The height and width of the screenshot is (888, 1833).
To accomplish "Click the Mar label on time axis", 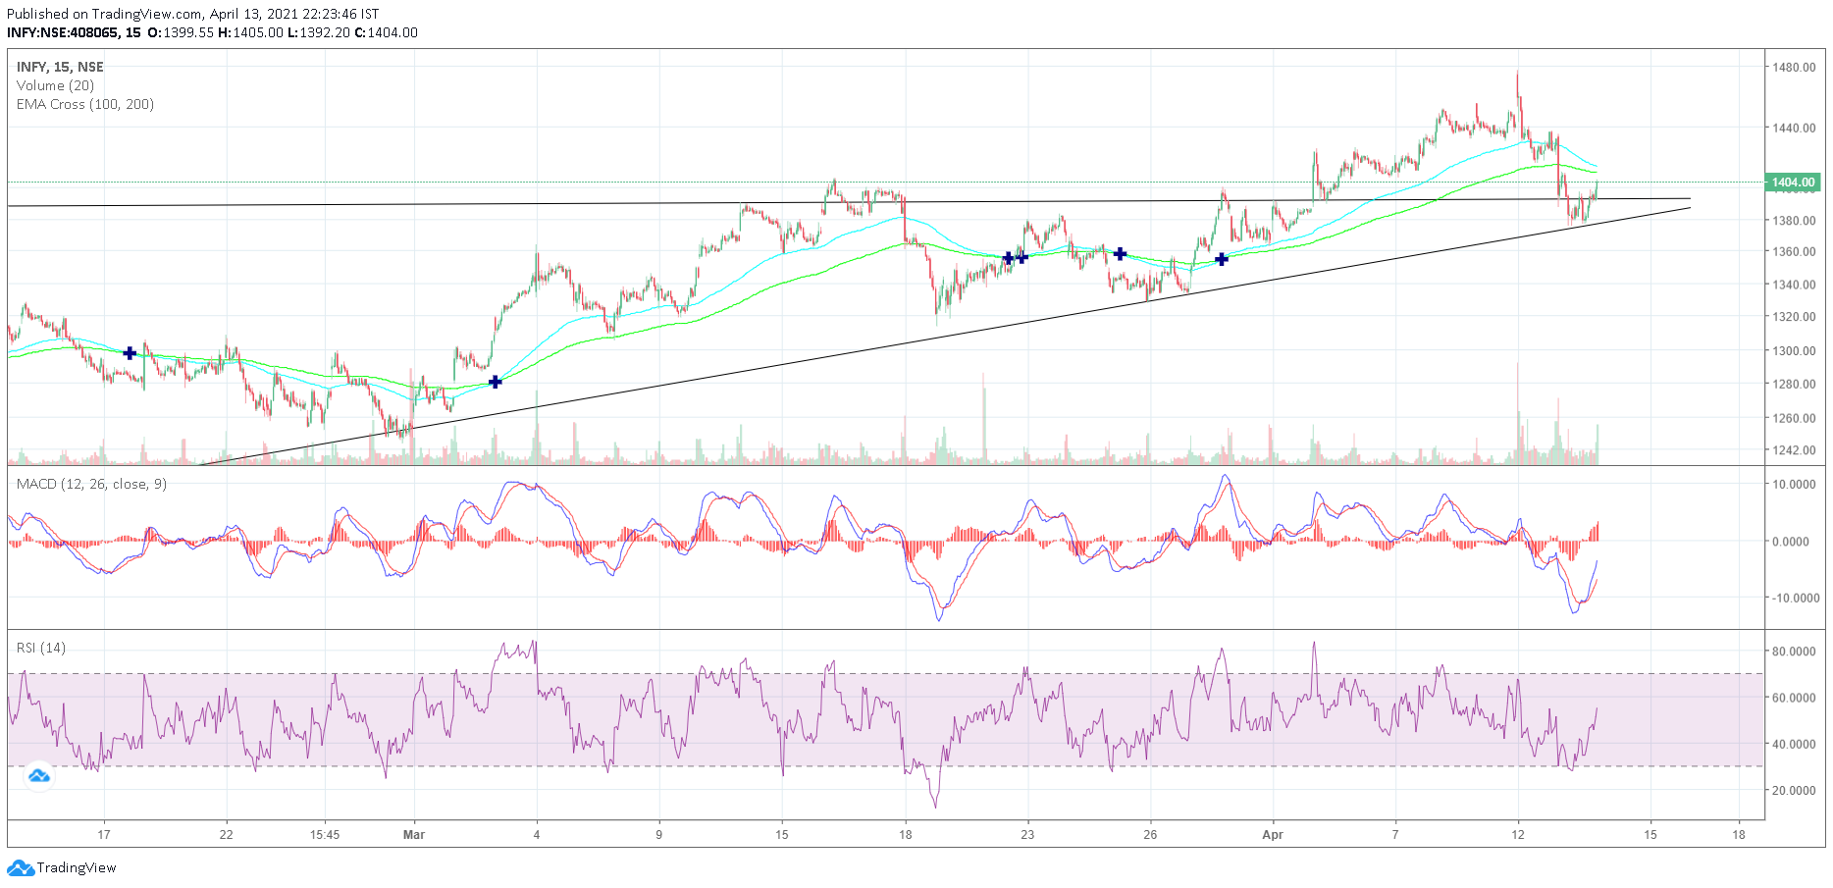I will point(414,835).
